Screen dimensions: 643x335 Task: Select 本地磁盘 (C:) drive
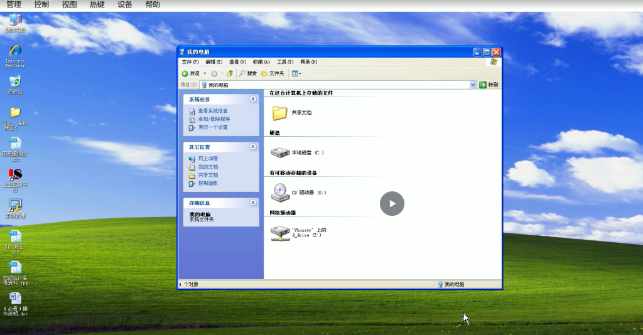pos(297,152)
